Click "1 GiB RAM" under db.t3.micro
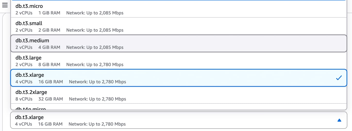This screenshot has height=131, width=352. (x=49, y=13)
